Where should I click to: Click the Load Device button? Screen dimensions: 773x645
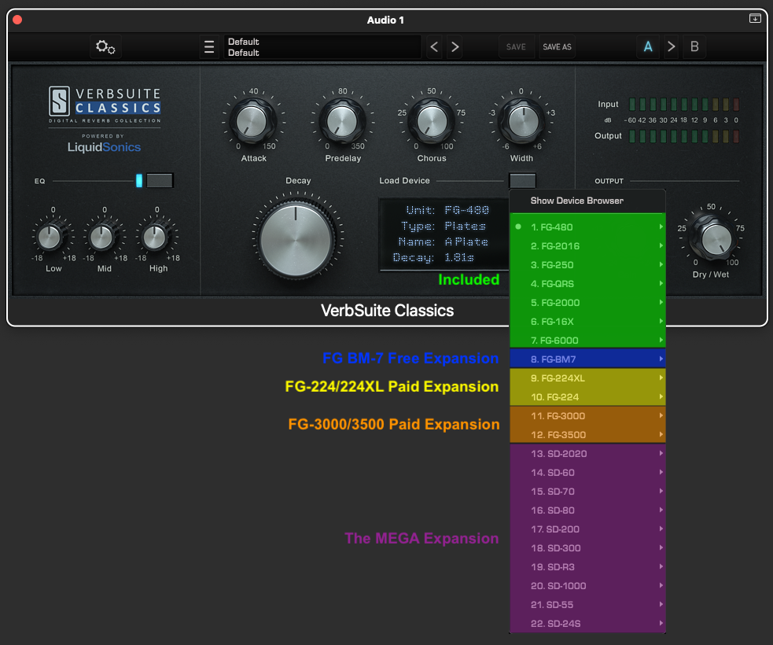[x=522, y=180]
